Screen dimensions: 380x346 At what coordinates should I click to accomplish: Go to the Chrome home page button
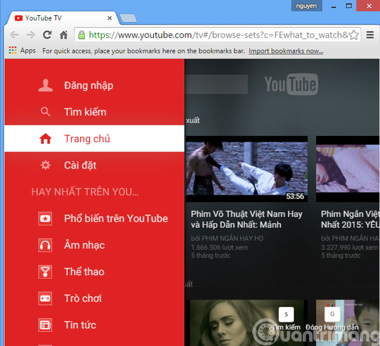pyautogui.click(x=64, y=35)
